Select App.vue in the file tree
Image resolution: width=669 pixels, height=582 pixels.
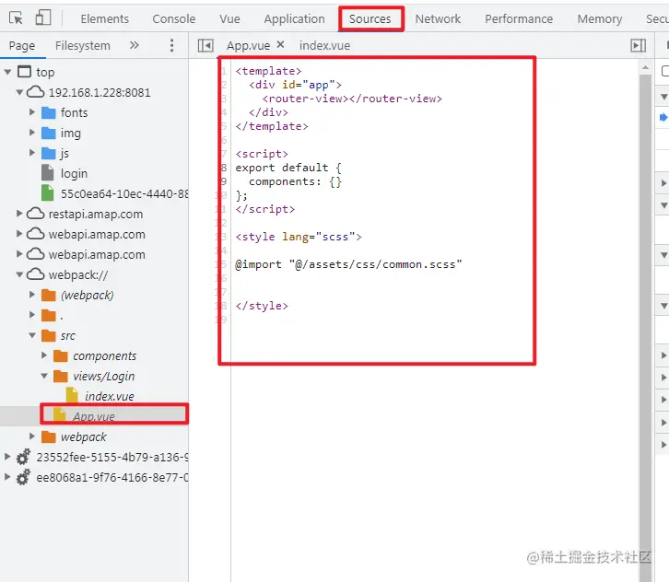click(x=94, y=416)
